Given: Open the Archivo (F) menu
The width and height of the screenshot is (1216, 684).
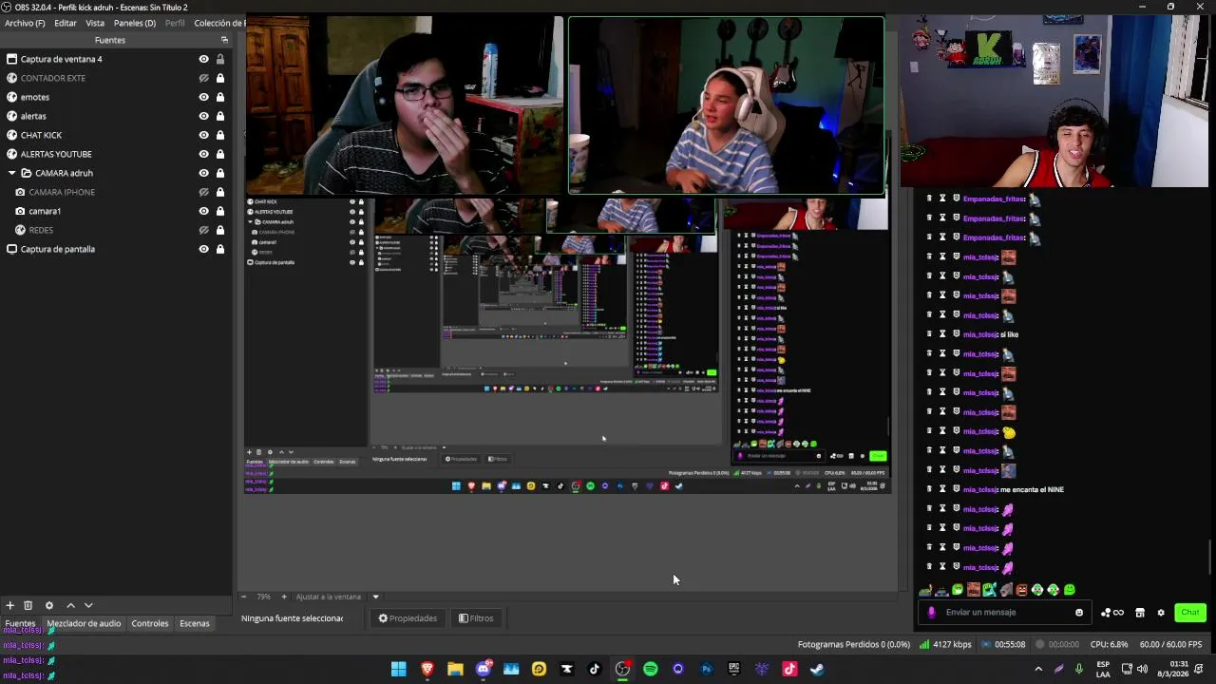Looking at the screenshot, I should [x=25, y=23].
